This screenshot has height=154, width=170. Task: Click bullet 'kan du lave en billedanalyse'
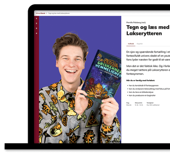click(141, 92)
